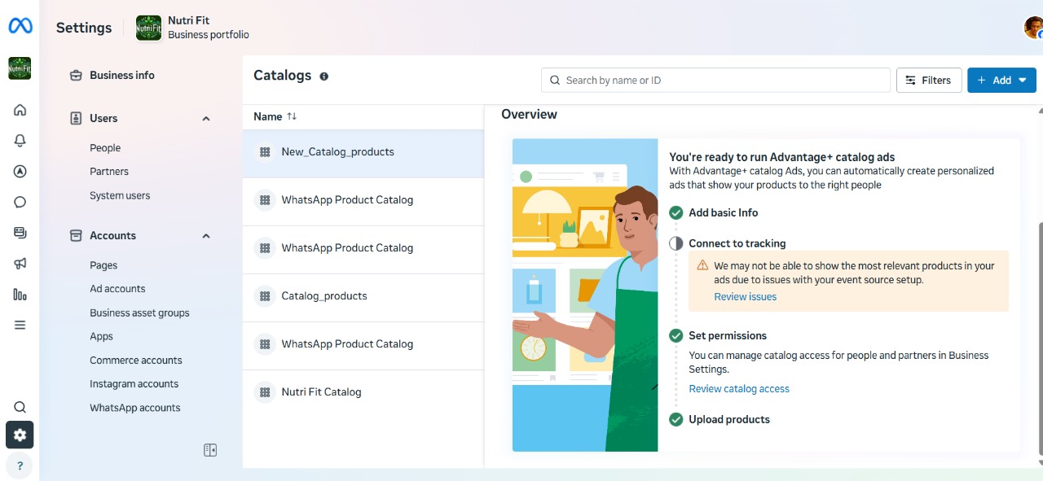Image resolution: width=1043 pixels, height=481 pixels.
Task: Open the inbox chat bubble icon
Action: 20,202
